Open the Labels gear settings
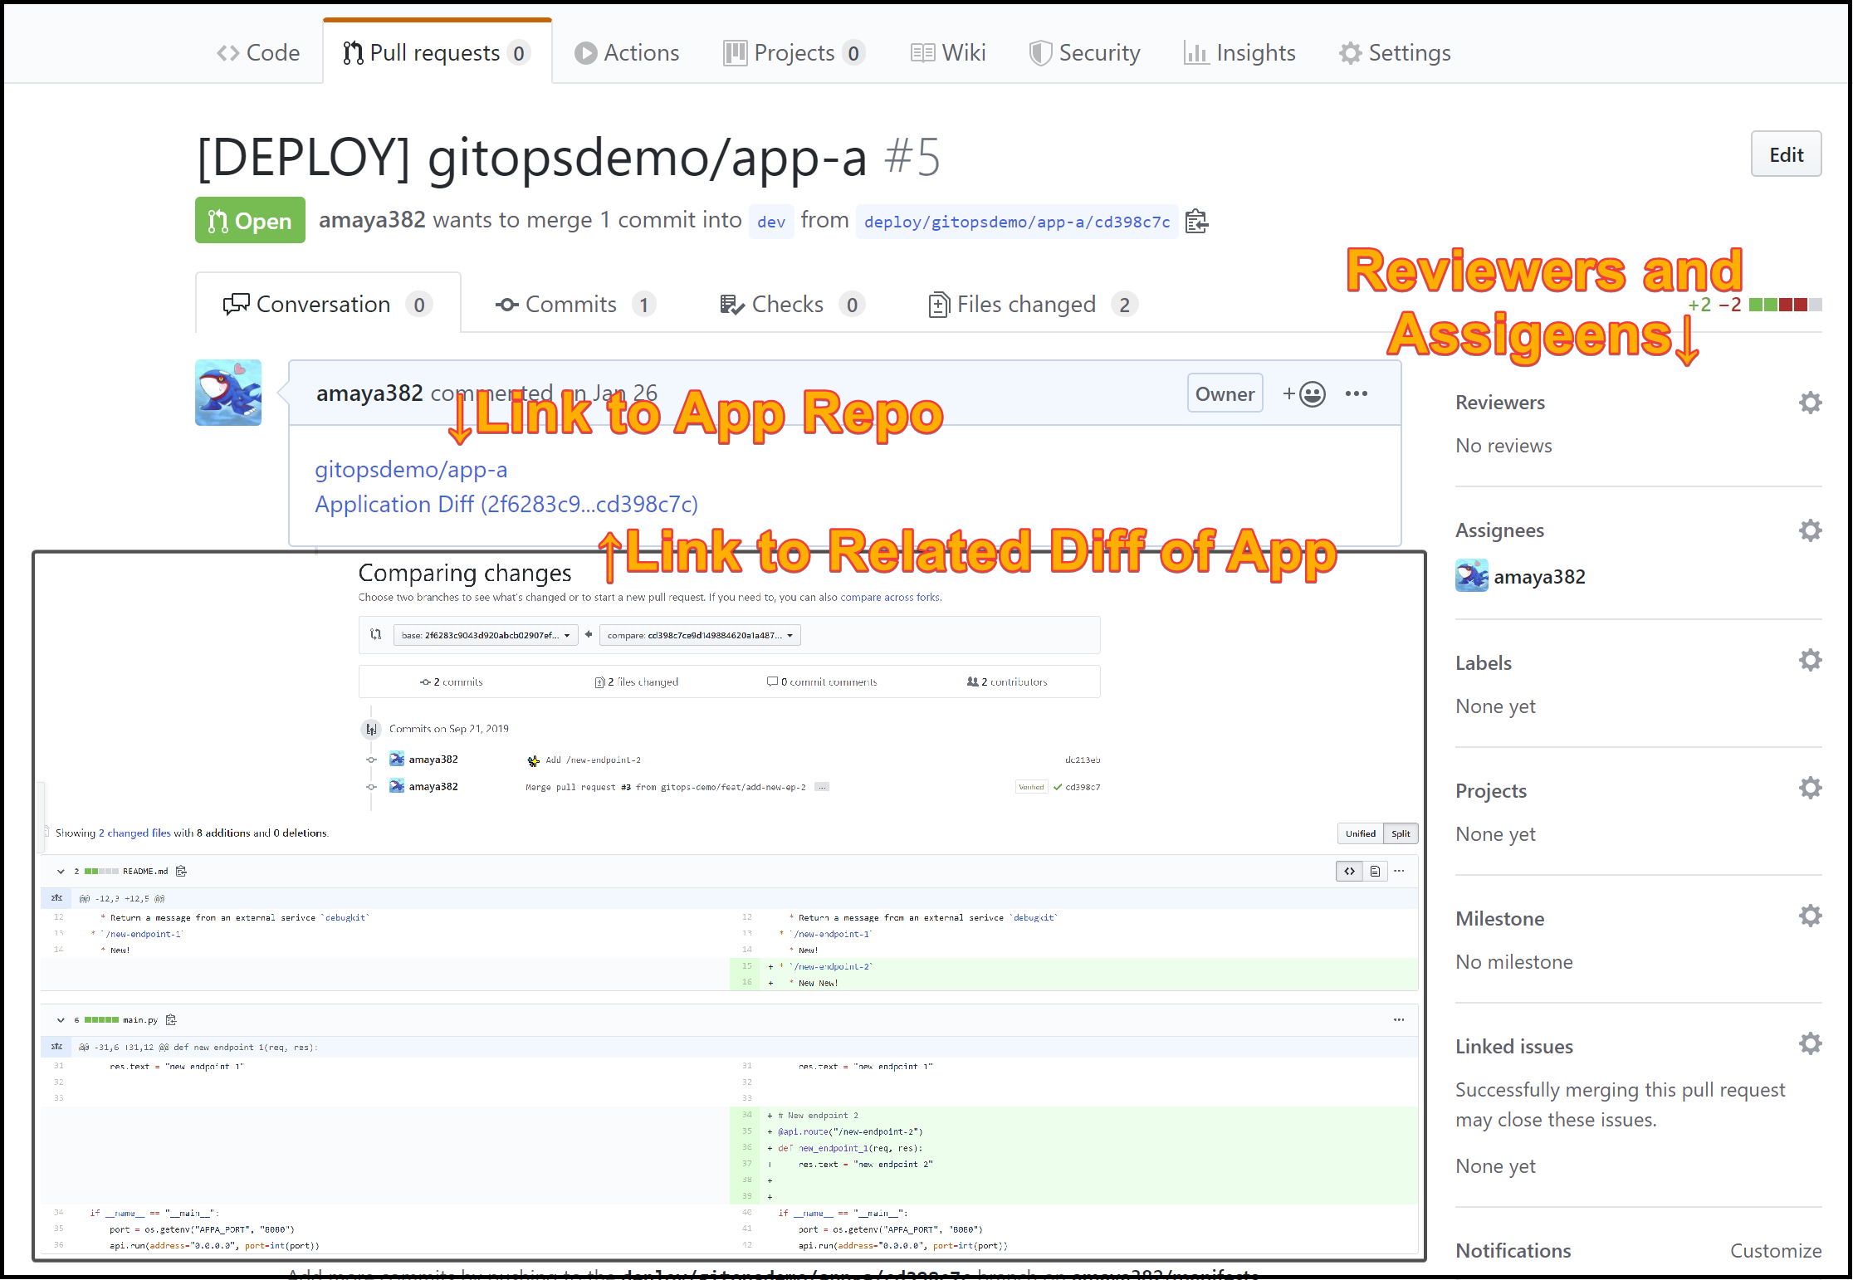1853x1280 pixels. [1810, 660]
